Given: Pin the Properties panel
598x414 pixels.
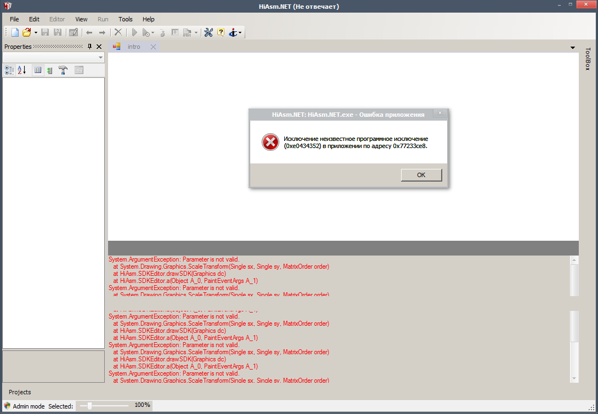Looking at the screenshot, I should point(89,47).
